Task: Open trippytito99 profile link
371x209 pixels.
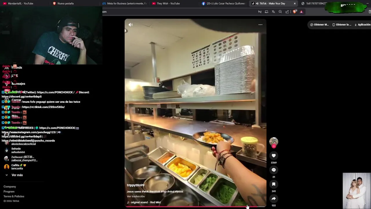Action: (x=135, y=185)
